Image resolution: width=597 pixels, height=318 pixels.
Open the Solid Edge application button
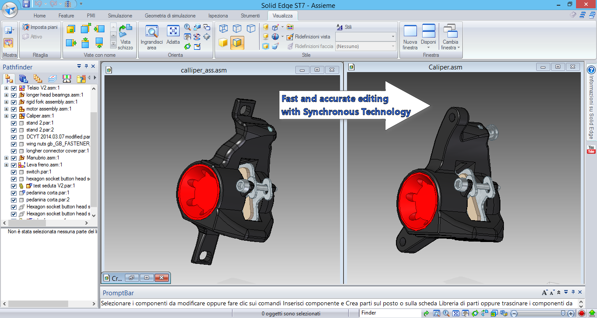pyautogui.click(x=10, y=8)
